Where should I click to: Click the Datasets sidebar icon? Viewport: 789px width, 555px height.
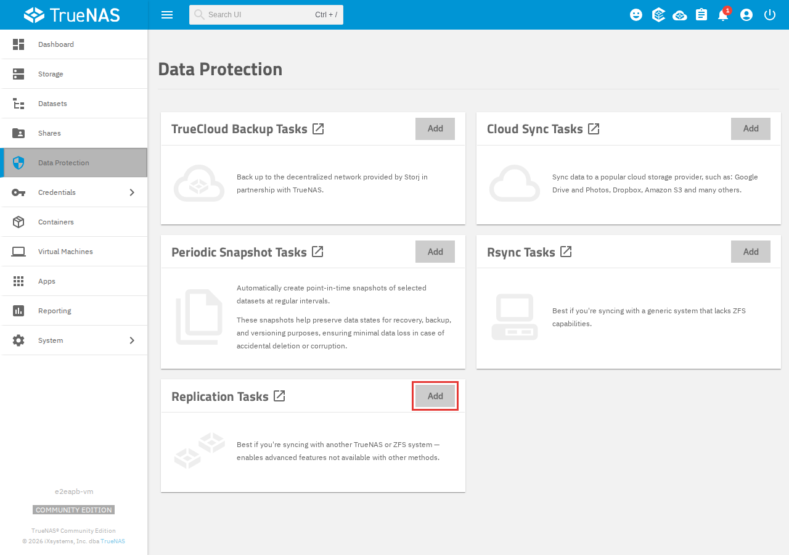pyautogui.click(x=18, y=104)
